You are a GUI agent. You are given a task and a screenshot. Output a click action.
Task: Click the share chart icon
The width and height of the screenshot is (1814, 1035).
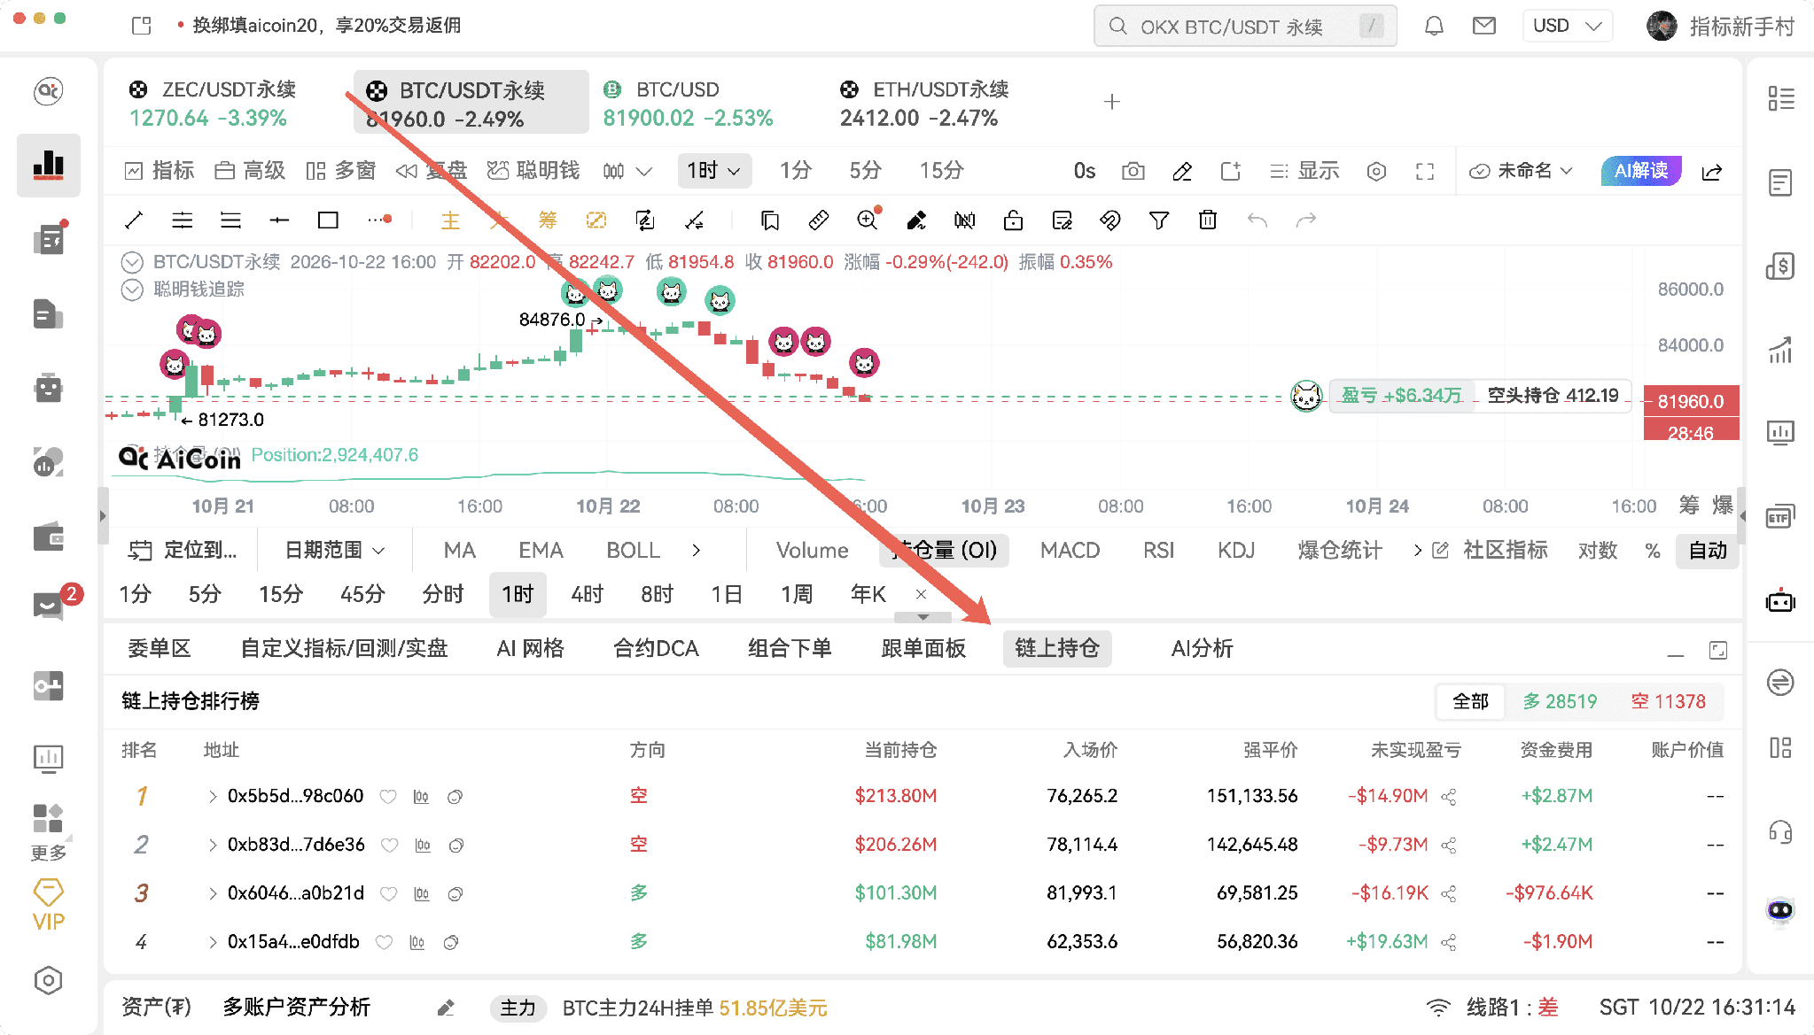tap(1712, 171)
